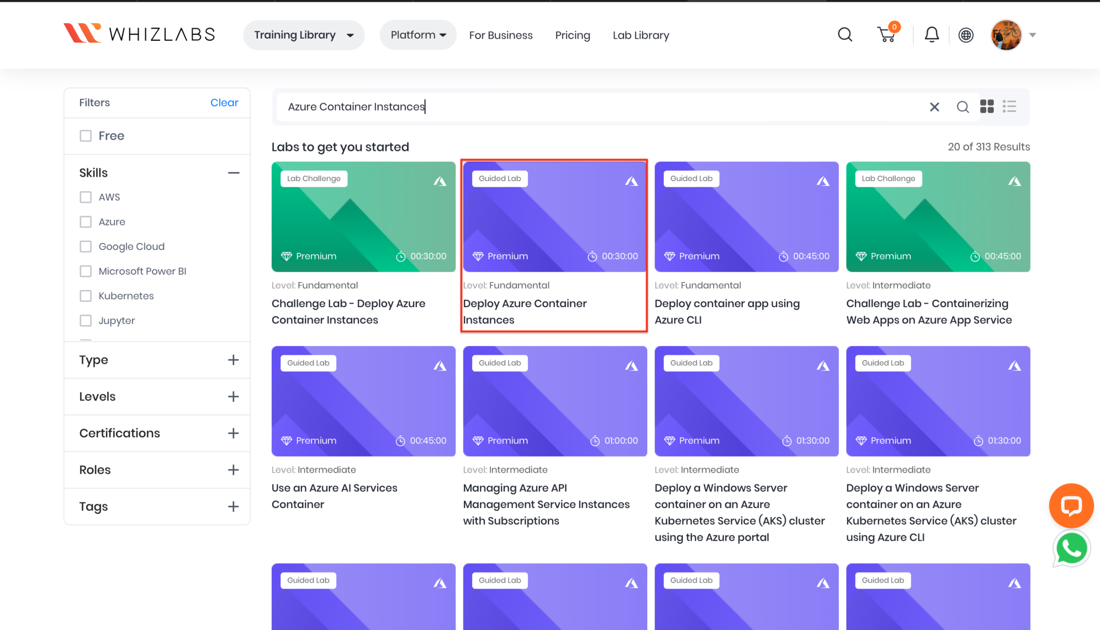Expand the Type filter section
Screen dimensions: 1100x630
click(234, 360)
